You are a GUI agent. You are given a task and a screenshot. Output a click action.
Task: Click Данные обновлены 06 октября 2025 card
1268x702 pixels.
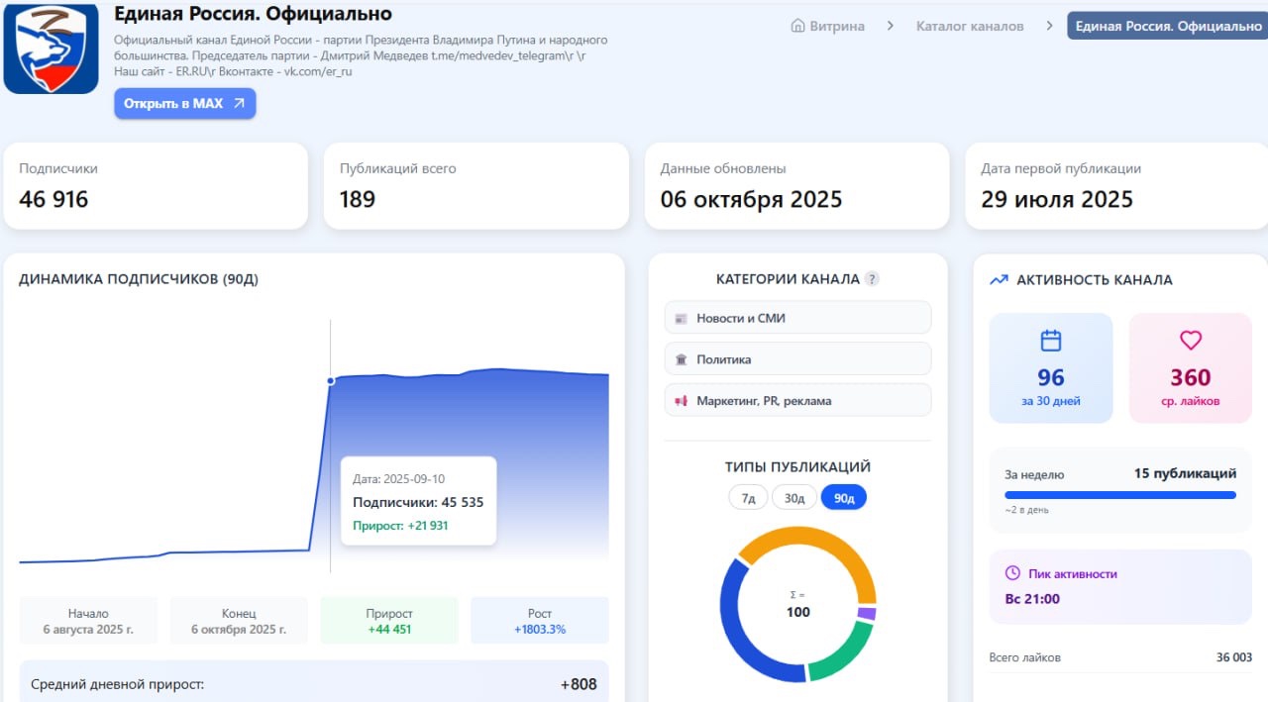(x=796, y=186)
